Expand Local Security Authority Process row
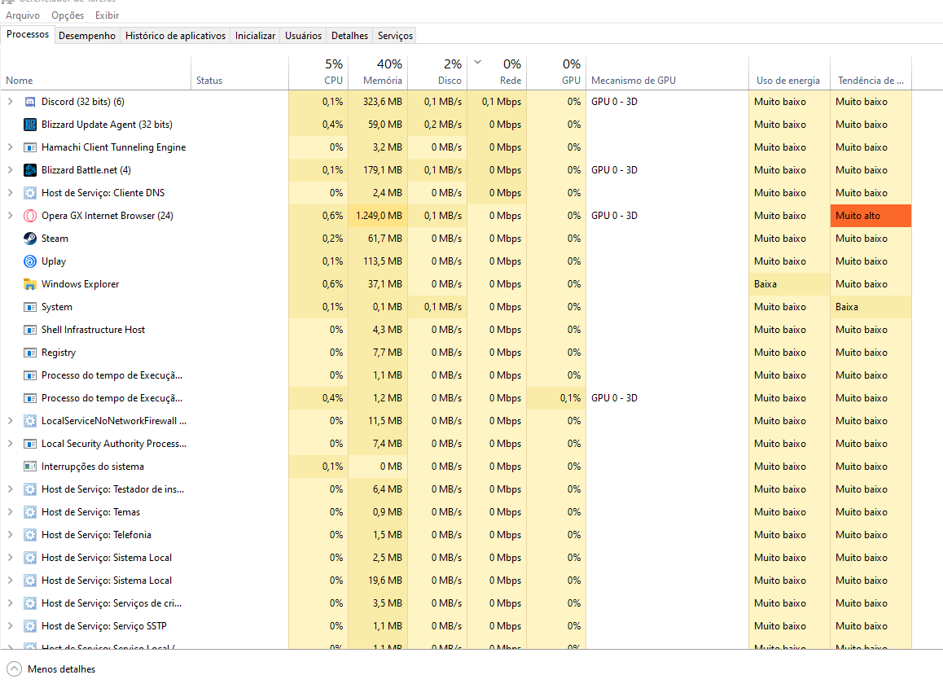943x688 pixels. point(11,444)
